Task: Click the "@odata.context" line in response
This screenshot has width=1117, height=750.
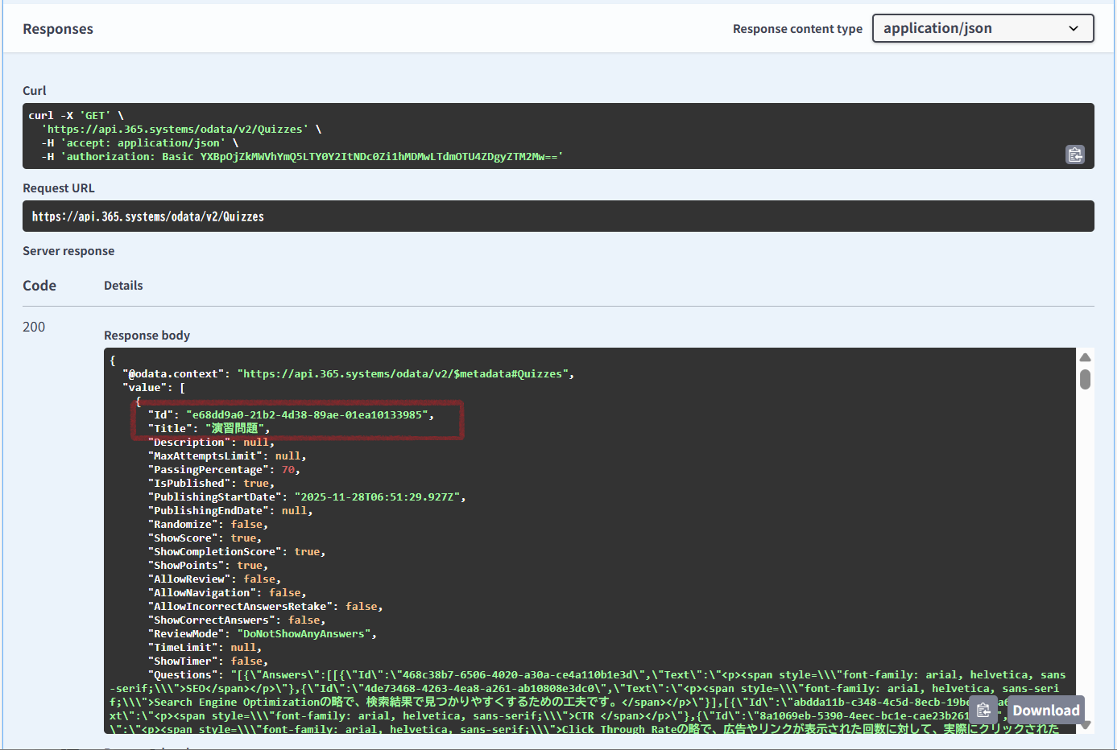Action: pyautogui.click(x=348, y=374)
